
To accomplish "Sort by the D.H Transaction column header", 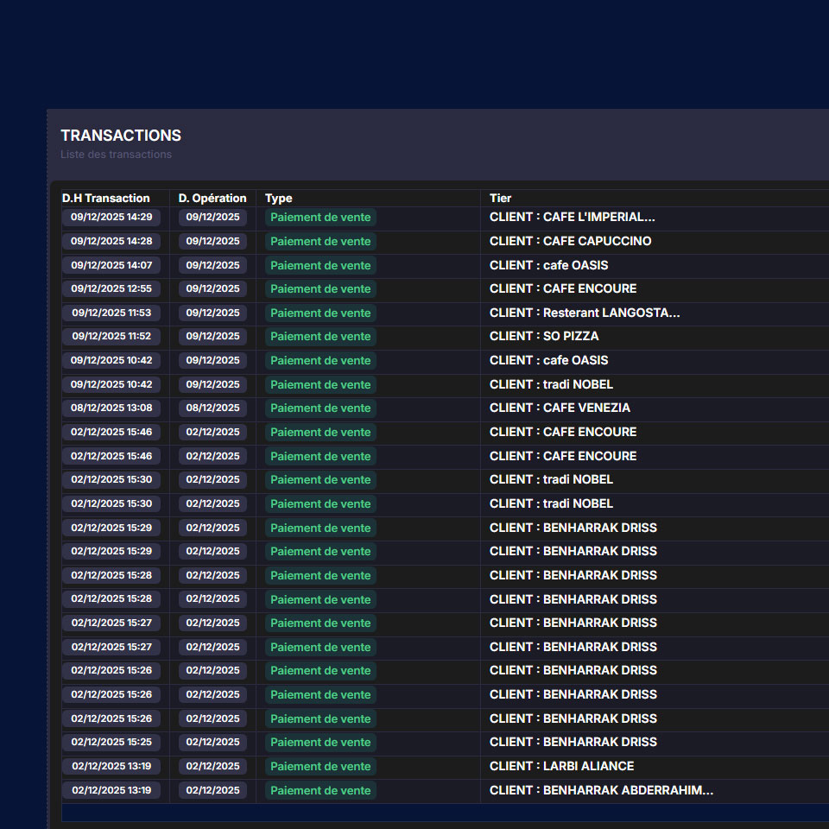I will point(104,198).
